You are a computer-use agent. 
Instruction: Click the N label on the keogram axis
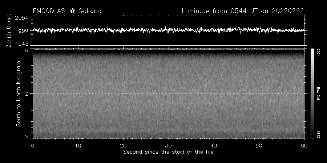tap(27, 50)
